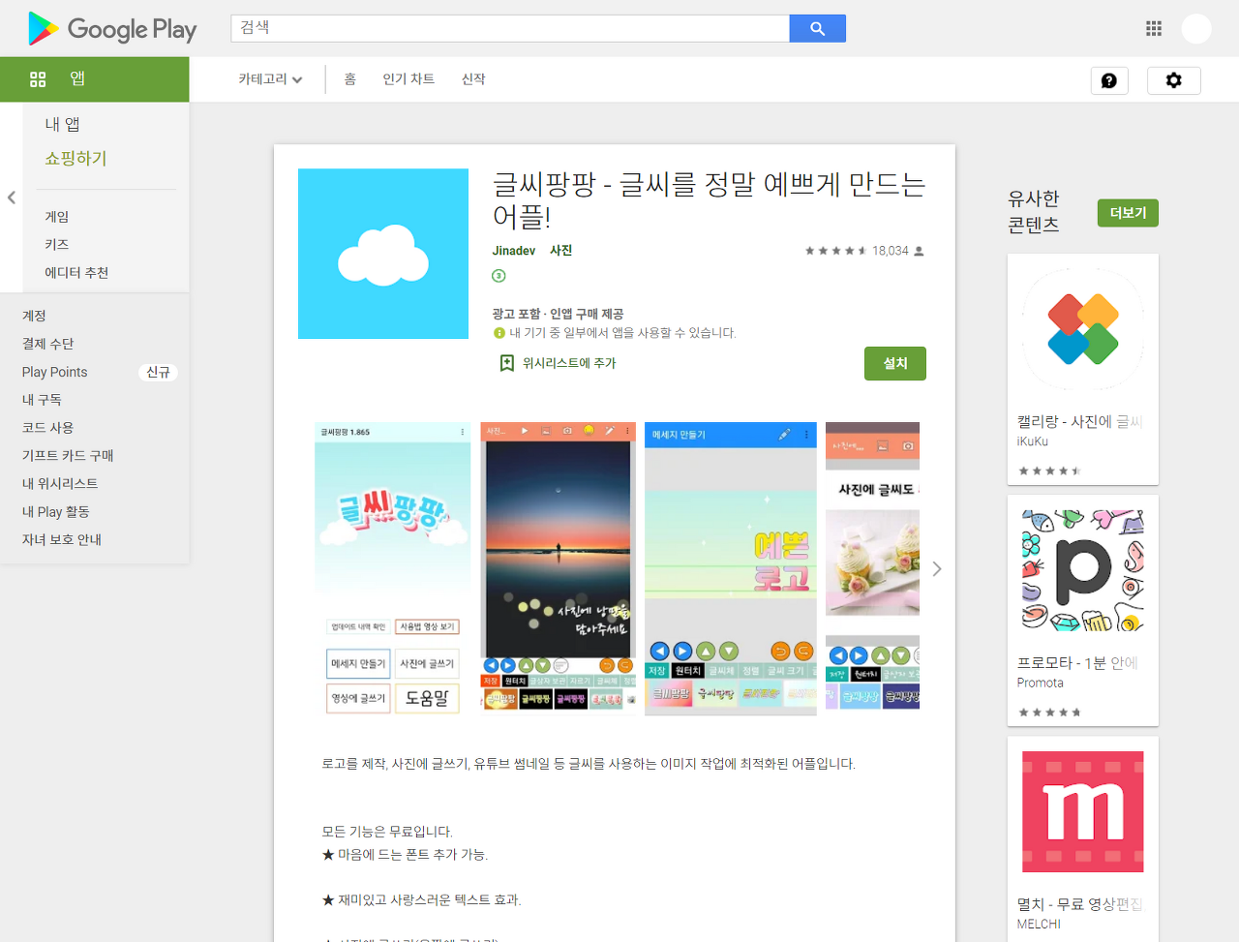Open Play Points link
Screen dimensions: 1239x942
point(55,372)
